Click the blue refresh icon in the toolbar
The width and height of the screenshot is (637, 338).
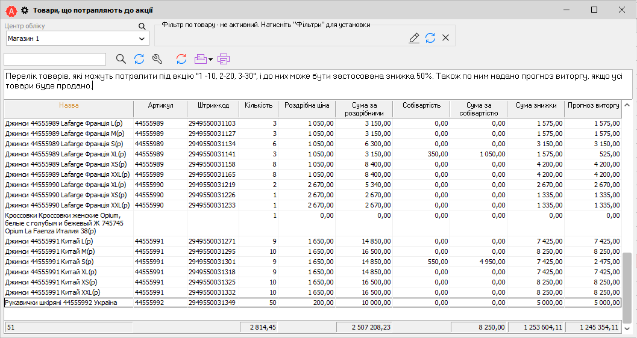[139, 59]
